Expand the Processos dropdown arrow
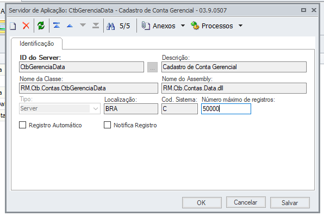This screenshot has height=216, width=324. 240,26
